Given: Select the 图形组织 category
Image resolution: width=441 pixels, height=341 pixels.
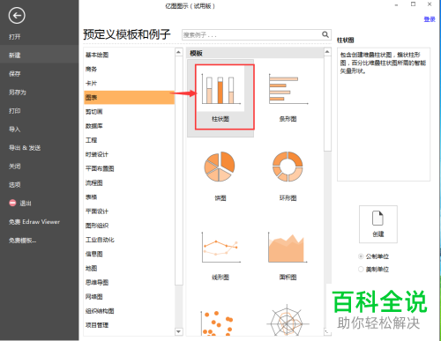Looking at the screenshot, I should coord(97,226).
